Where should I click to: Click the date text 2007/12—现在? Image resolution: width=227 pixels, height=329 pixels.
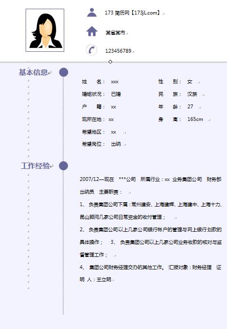97,179
